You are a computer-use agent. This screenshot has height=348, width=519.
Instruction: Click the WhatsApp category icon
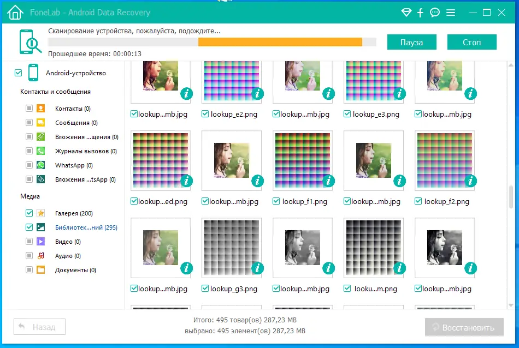point(41,165)
